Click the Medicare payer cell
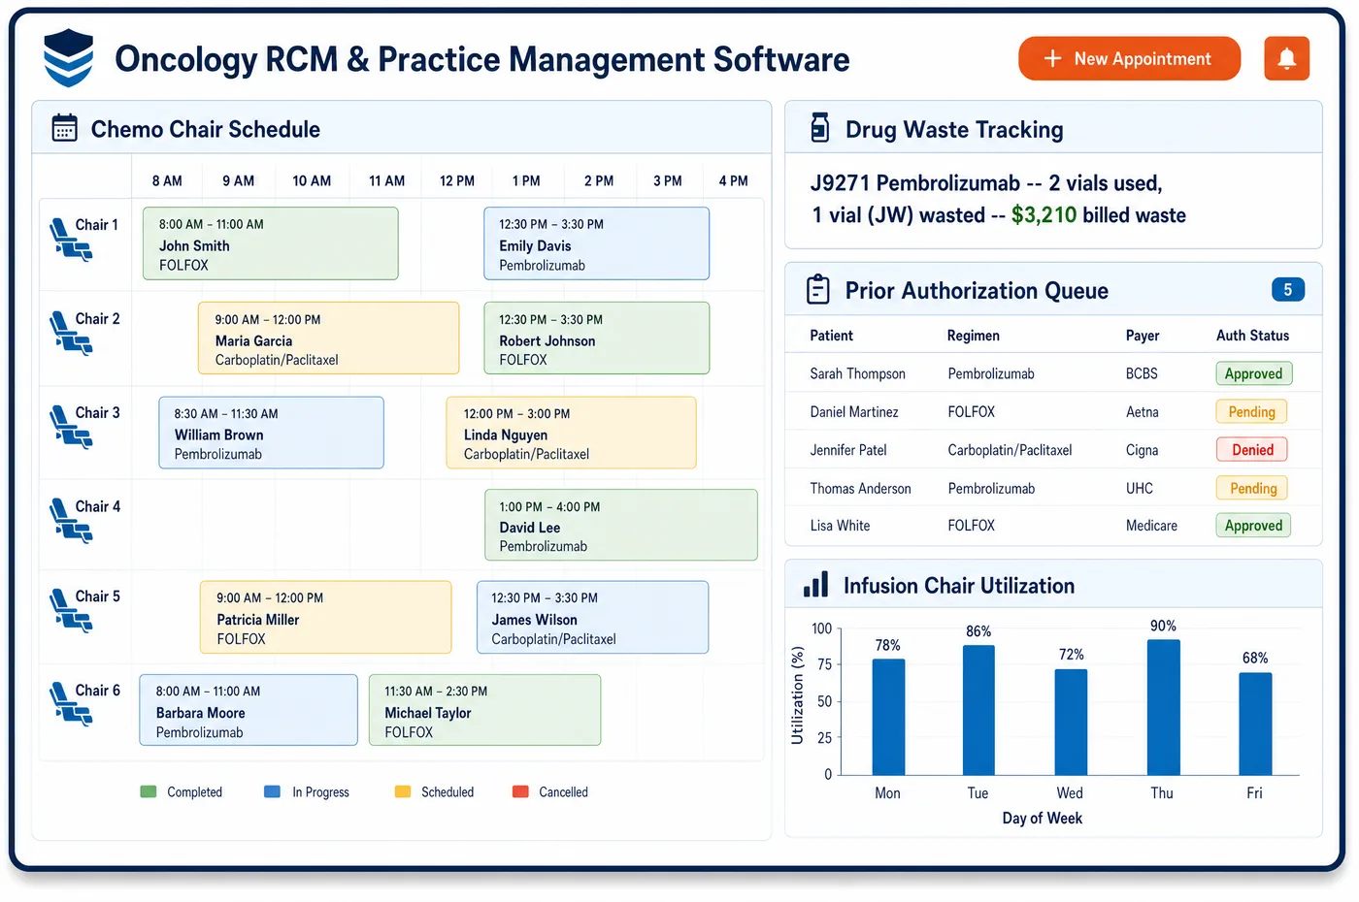 [1151, 525]
